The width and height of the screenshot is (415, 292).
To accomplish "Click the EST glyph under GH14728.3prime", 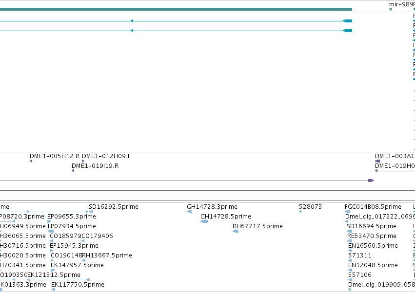I will click(189, 212).
